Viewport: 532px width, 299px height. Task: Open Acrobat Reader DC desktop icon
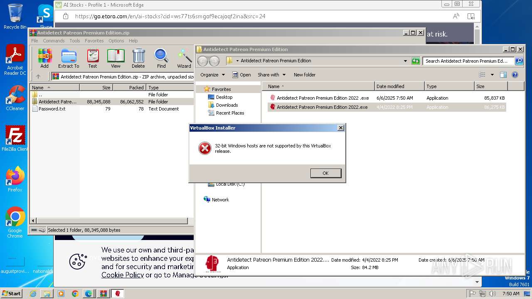(15, 60)
